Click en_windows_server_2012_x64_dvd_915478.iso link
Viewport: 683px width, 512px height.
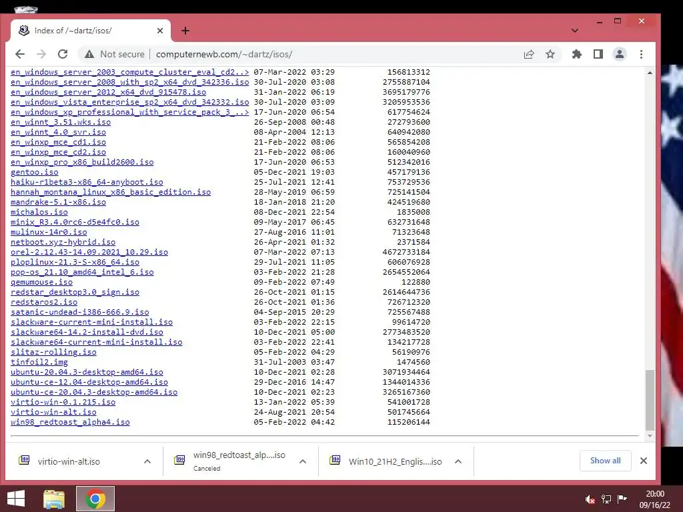(109, 92)
